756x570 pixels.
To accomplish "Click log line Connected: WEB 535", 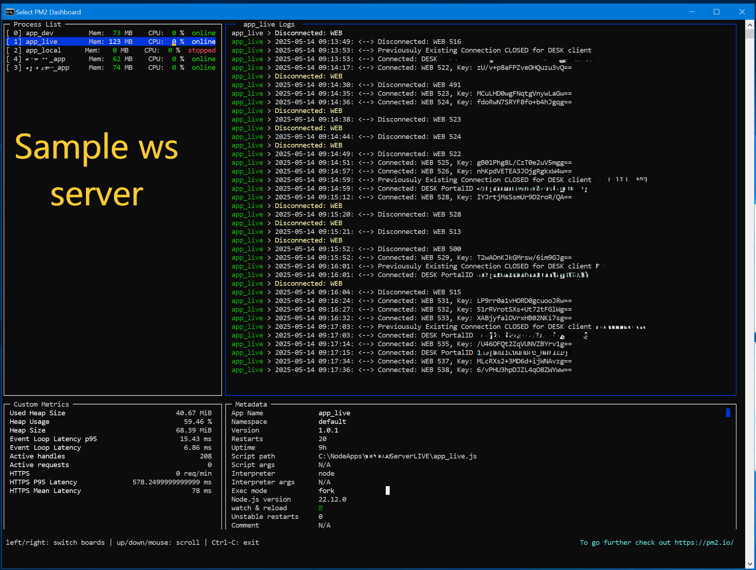I will click(x=402, y=344).
